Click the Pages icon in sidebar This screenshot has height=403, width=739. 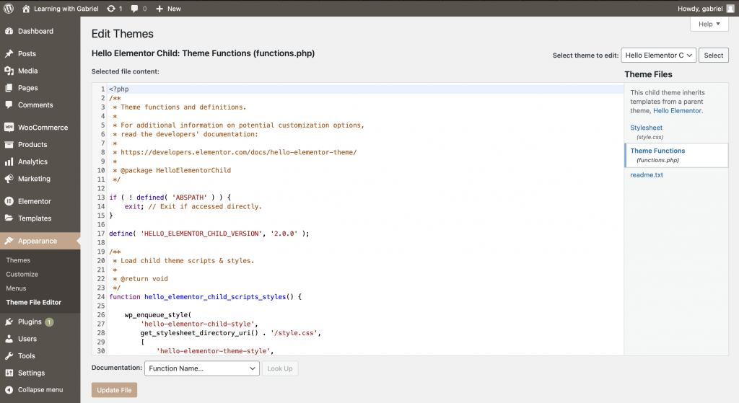point(9,87)
